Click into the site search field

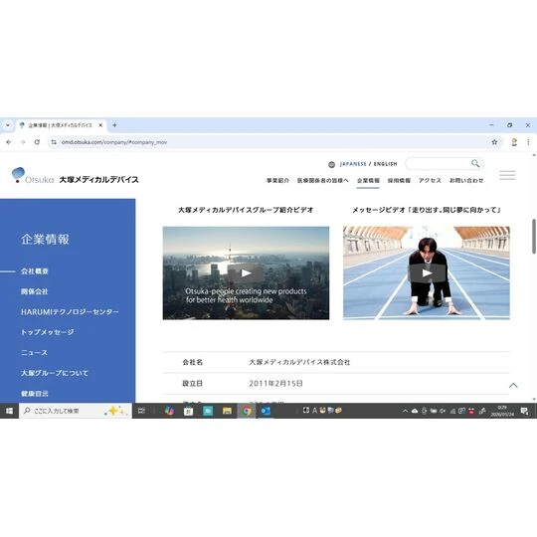click(439, 164)
